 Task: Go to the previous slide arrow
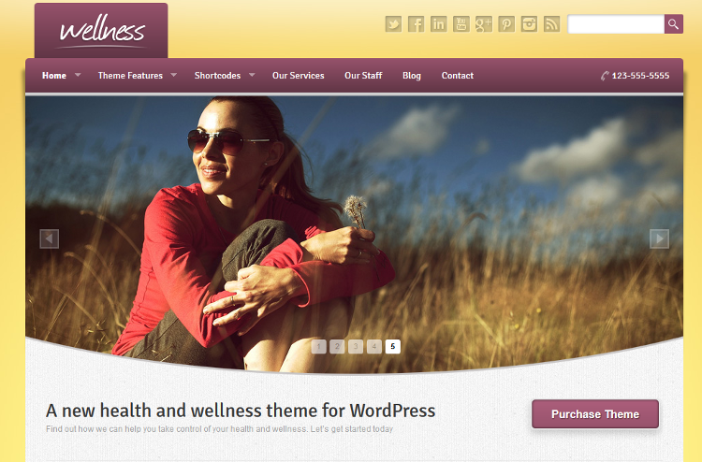click(x=50, y=238)
